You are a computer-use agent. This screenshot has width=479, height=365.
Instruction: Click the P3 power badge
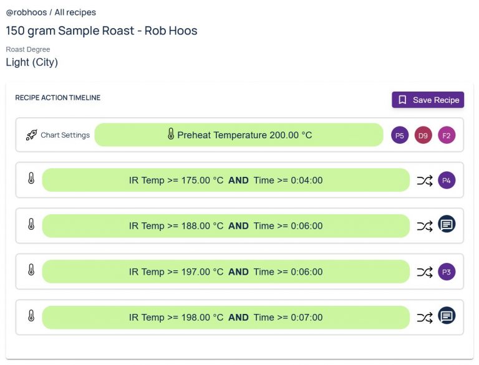tap(447, 272)
